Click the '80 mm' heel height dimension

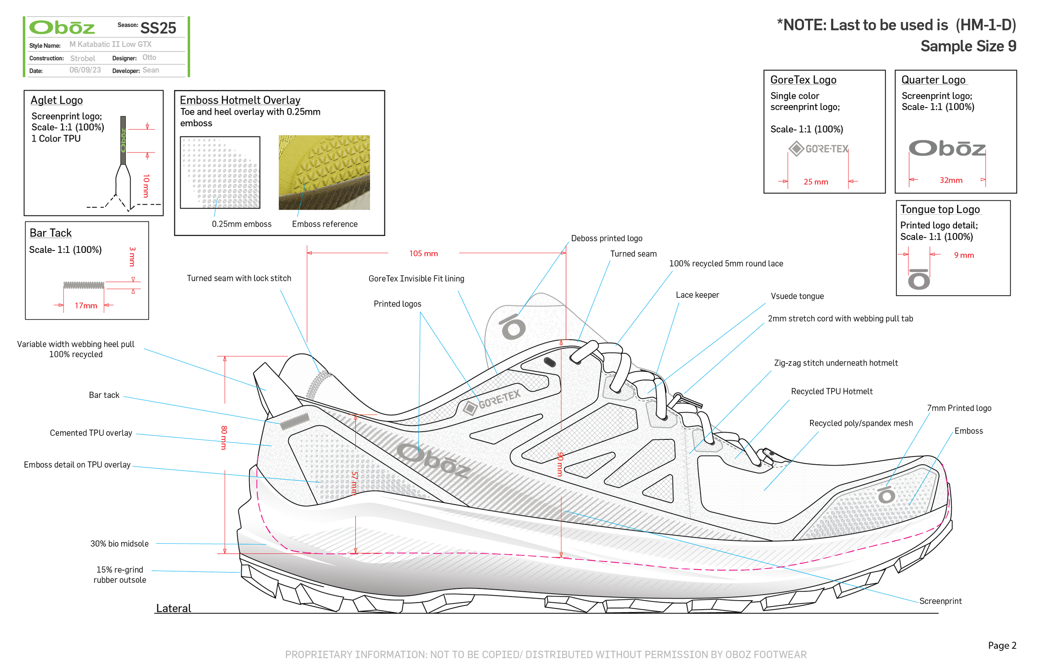[224, 438]
